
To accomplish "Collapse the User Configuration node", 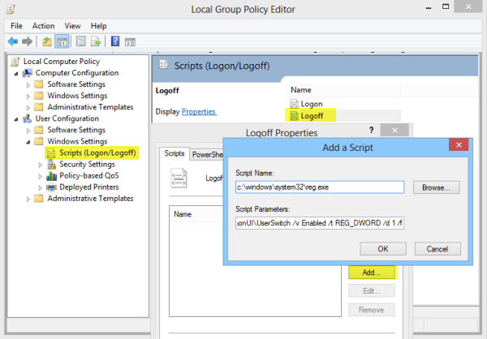I will pyautogui.click(x=16, y=118).
